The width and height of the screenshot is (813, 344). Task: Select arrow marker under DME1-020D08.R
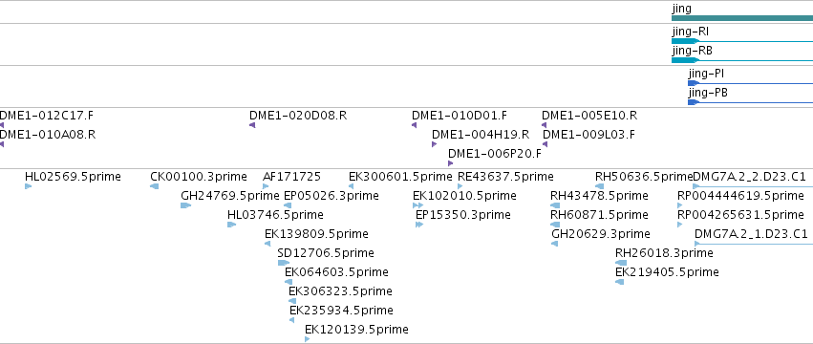pos(252,125)
